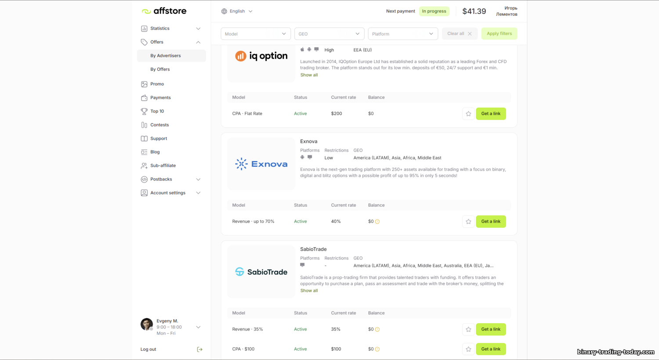Favorite the Exnova Revenue up to 70% offer
Screen dimensions: 659x360
point(468,222)
